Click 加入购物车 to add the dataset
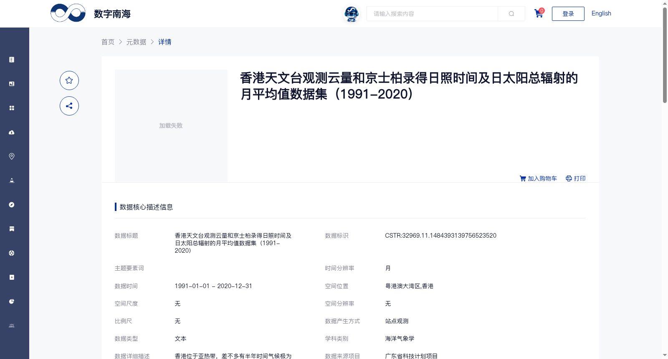This screenshot has width=668, height=359. click(x=538, y=178)
